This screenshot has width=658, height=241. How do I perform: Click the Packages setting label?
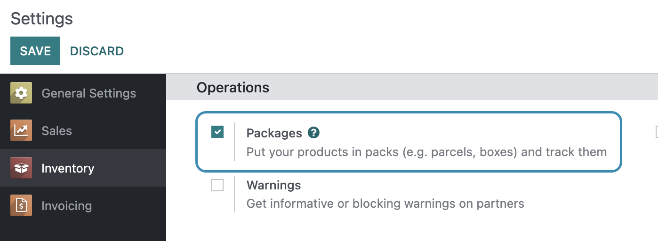274,133
